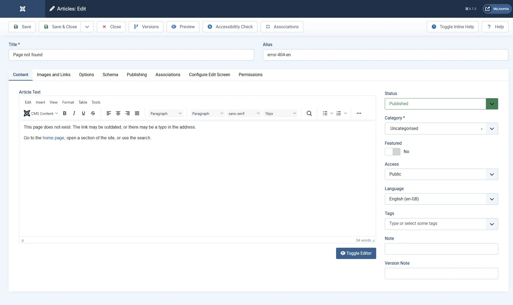
Task: Open the Status dropdown
Action: click(441, 104)
